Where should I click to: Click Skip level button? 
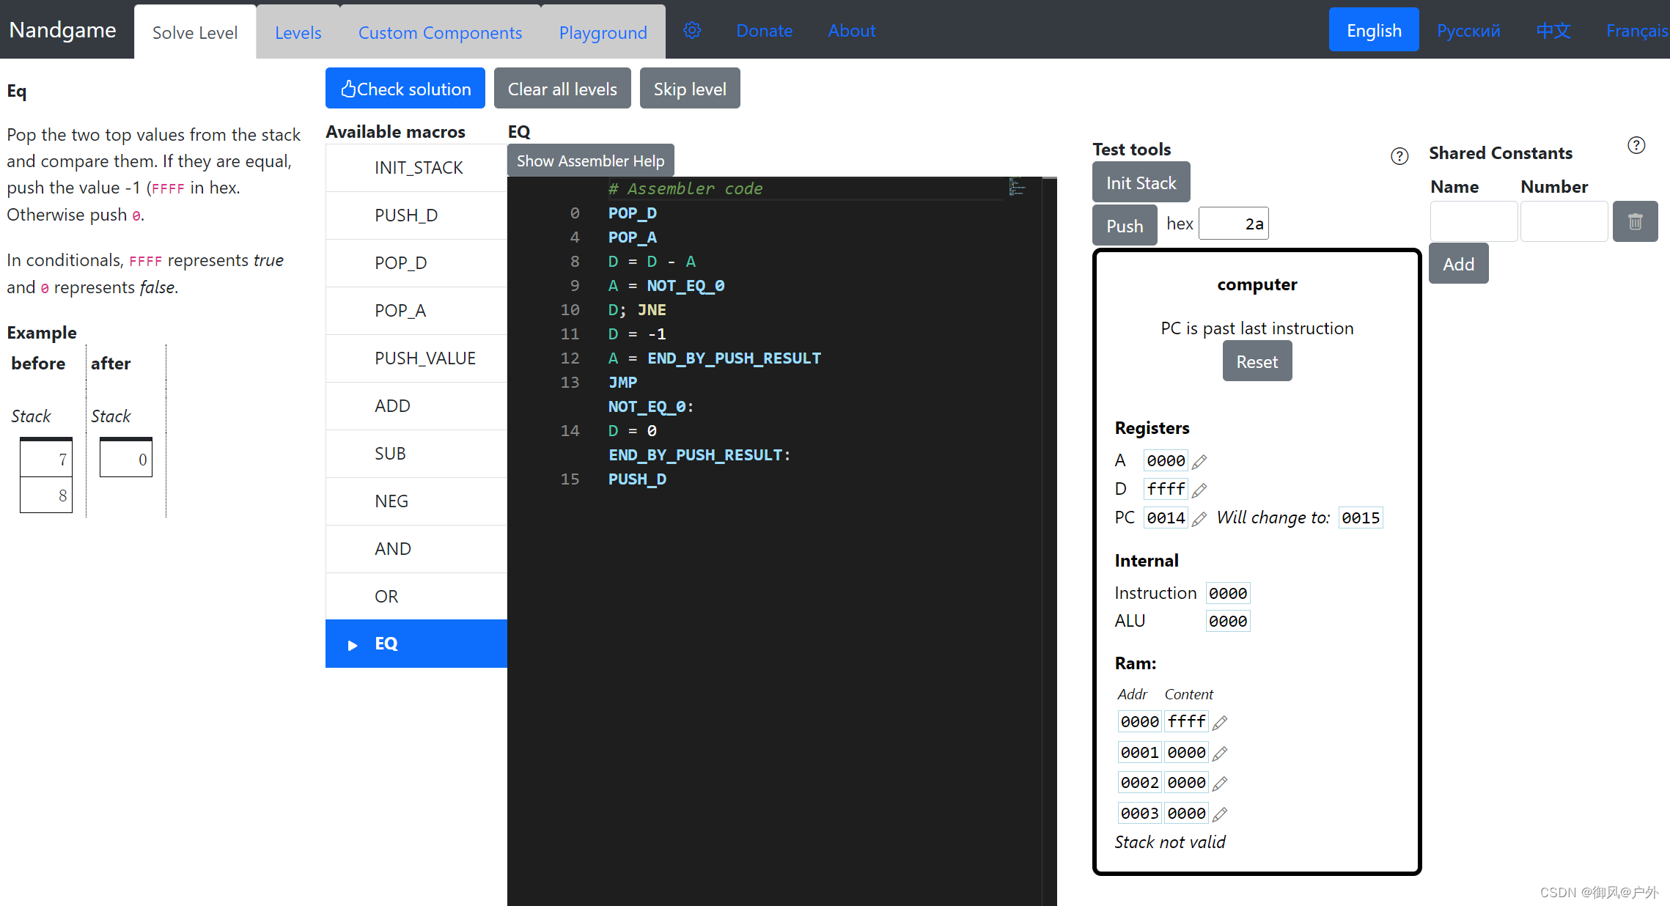(690, 88)
